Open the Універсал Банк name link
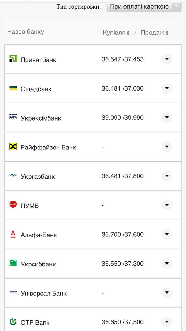This screenshot has width=186, height=331. [x=44, y=294]
